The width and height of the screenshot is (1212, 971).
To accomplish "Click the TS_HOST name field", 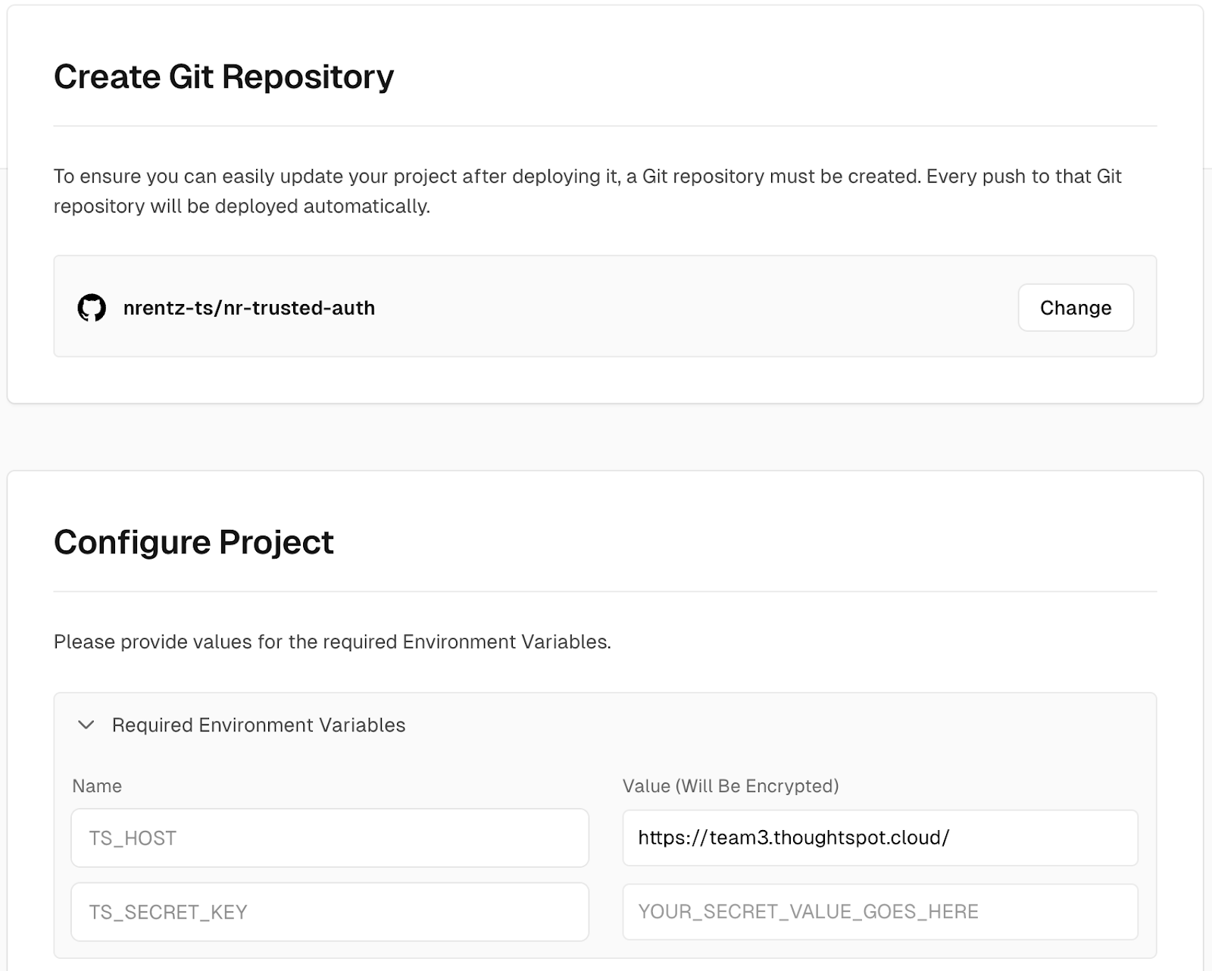I will click(330, 838).
